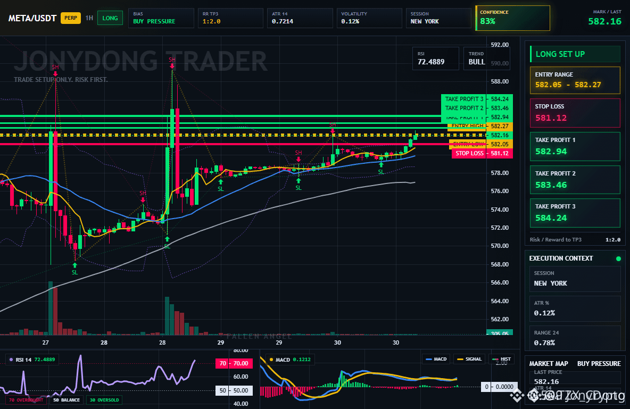Click the yellow SIGNAL line legend item
The height and width of the screenshot is (409, 630).
(x=469, y=359)
